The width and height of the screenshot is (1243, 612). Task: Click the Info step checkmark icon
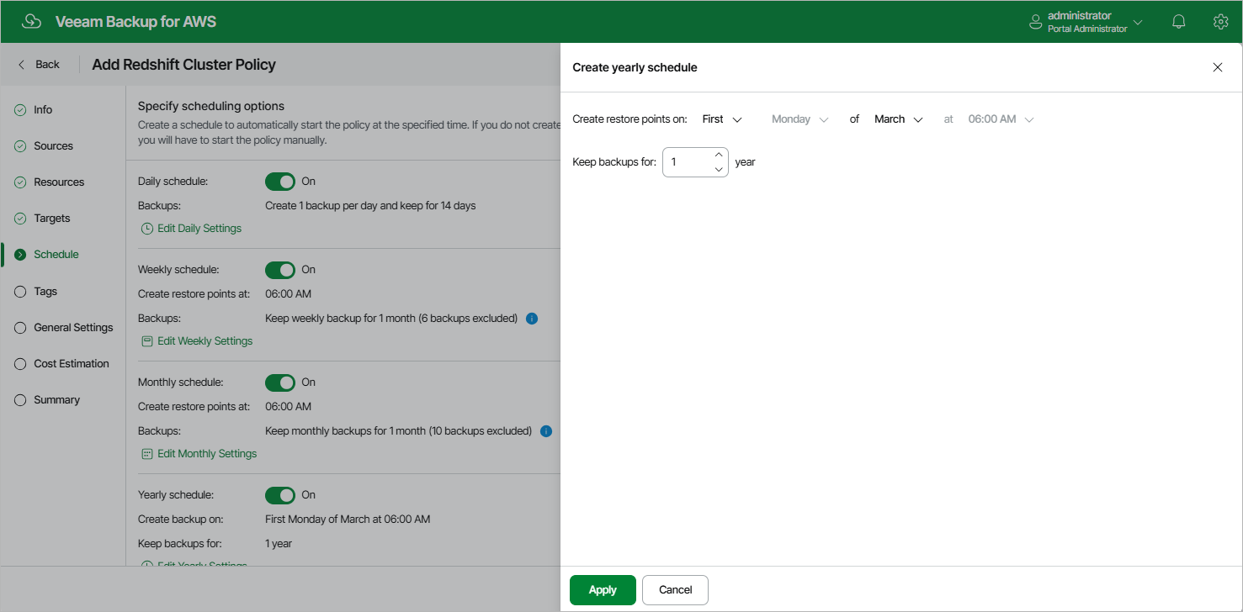(x=21, y=110)
